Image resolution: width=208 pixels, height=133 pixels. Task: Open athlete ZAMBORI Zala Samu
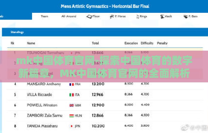tap(44, 116)
